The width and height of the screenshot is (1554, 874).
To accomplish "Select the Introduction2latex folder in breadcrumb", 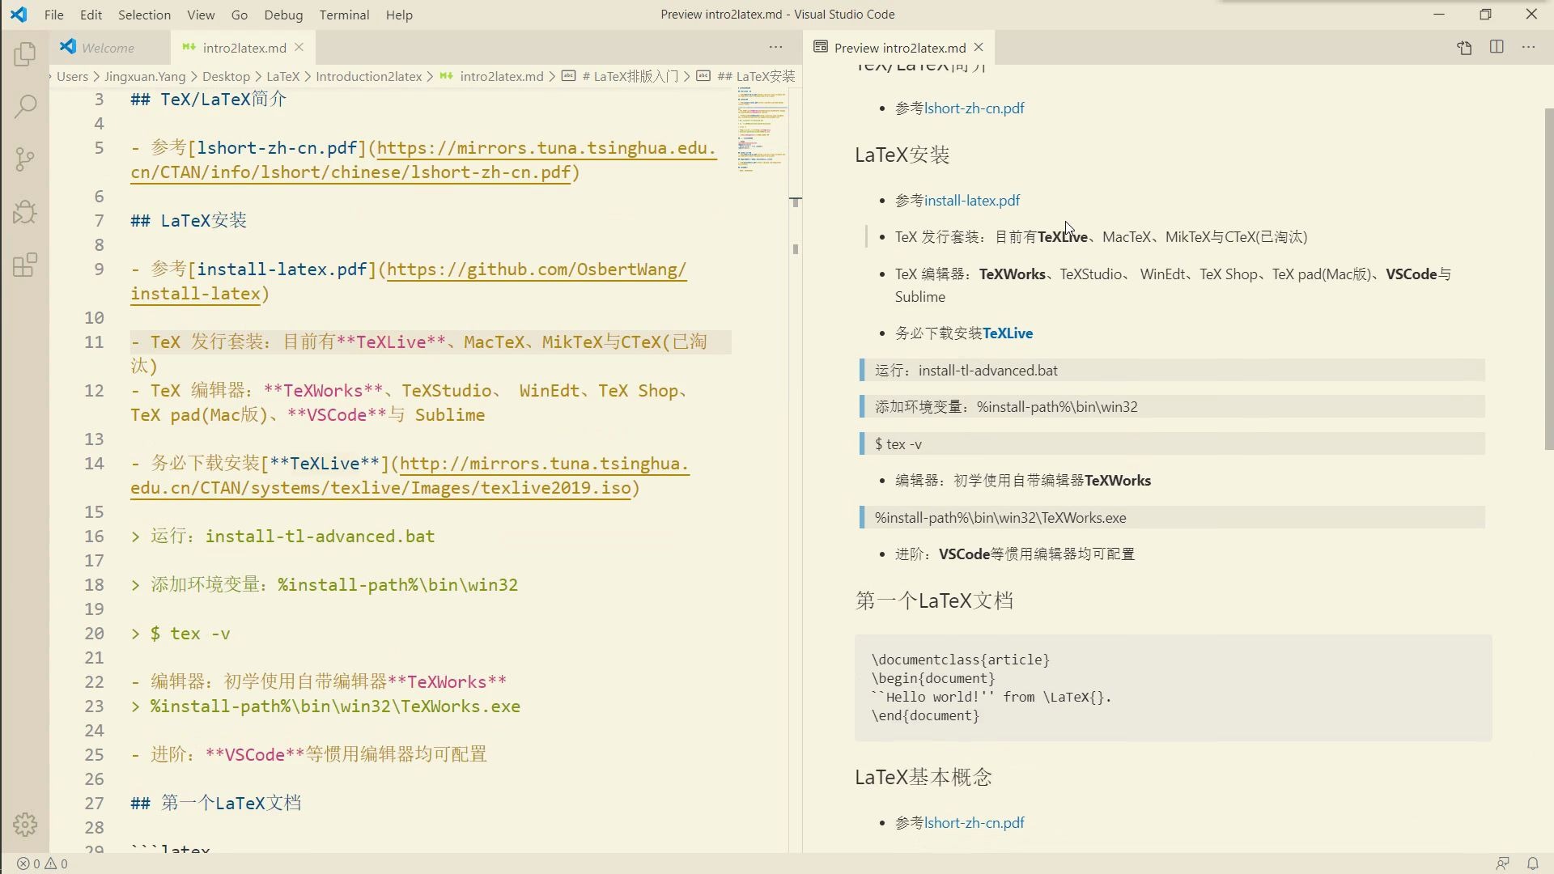I will click(368, 76).
